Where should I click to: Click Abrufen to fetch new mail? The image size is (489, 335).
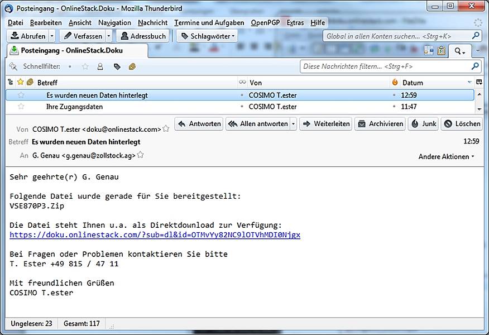pyautogui.click(x=28, y=36)
